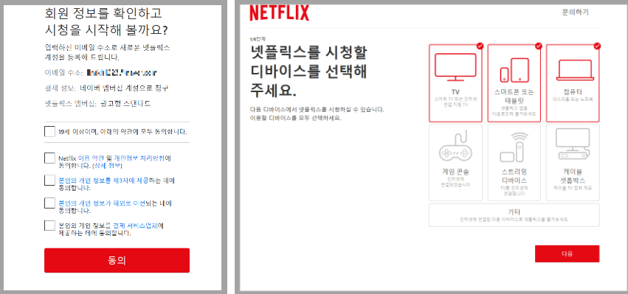Select the TV device icon
The width and height of the screenshot is (628, 294).
click(455, 68)
